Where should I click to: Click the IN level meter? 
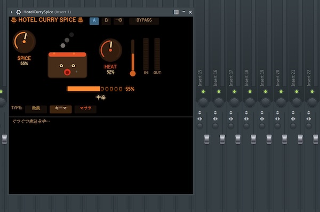pos(146,54)
